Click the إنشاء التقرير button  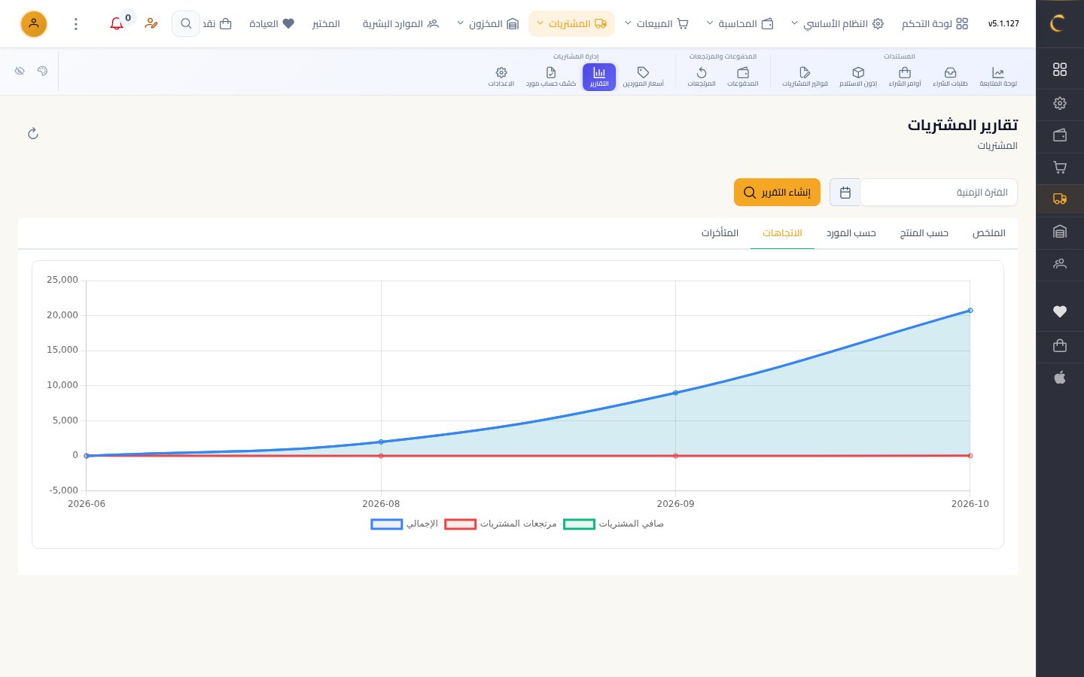tap(777, 193)
